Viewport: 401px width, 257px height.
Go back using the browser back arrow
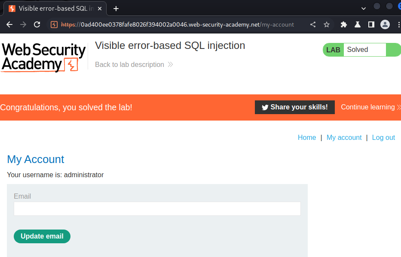(9, 24)
